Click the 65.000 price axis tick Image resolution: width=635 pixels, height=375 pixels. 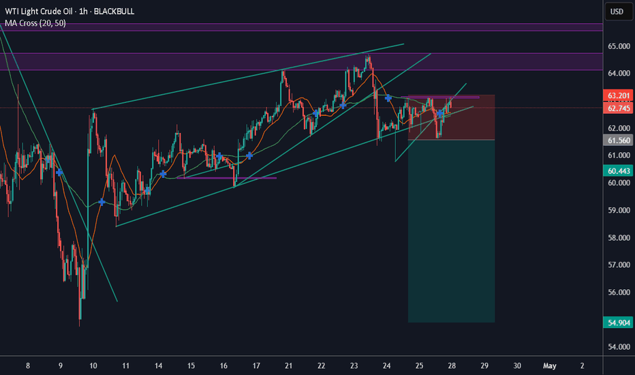(x=619, y=46)
